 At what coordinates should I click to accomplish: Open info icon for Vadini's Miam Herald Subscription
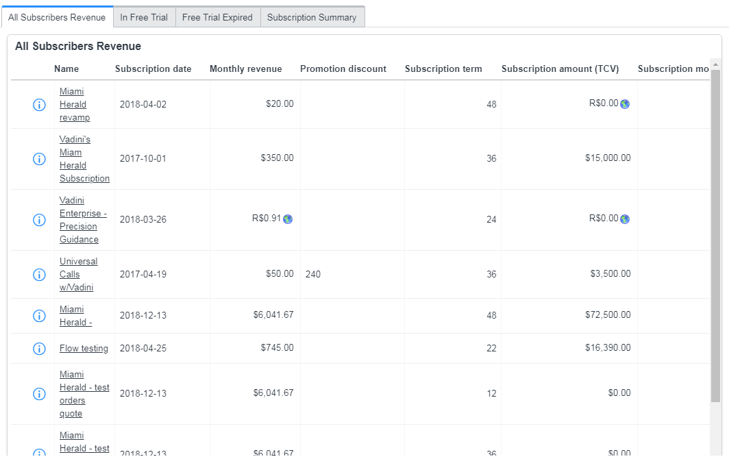39,159
